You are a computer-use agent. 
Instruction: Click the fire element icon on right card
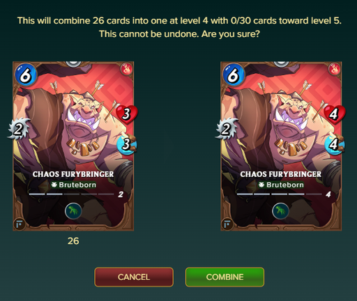334,69
